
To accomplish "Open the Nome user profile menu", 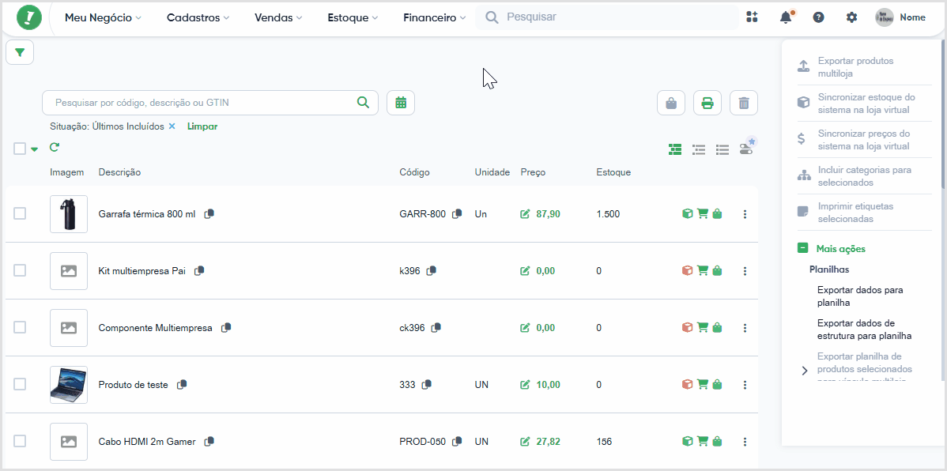I will coord(900,17).
